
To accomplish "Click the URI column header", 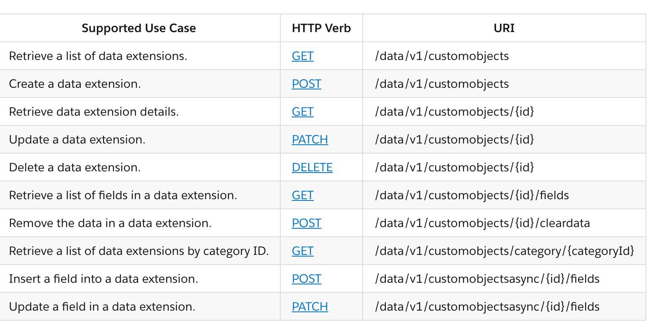I will coord(504,28).
